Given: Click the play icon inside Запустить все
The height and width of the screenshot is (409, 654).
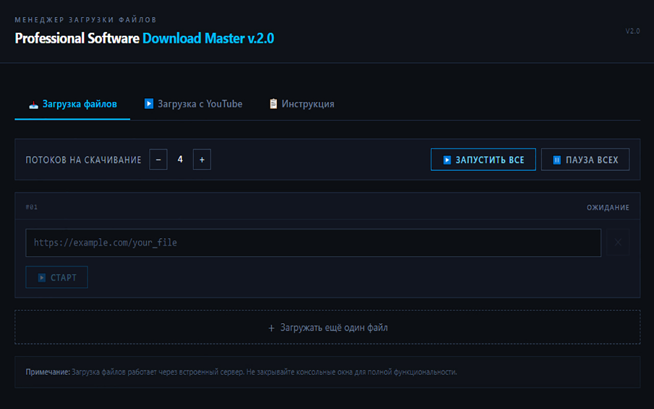Looking at the screenshot, I should [447, 160].
